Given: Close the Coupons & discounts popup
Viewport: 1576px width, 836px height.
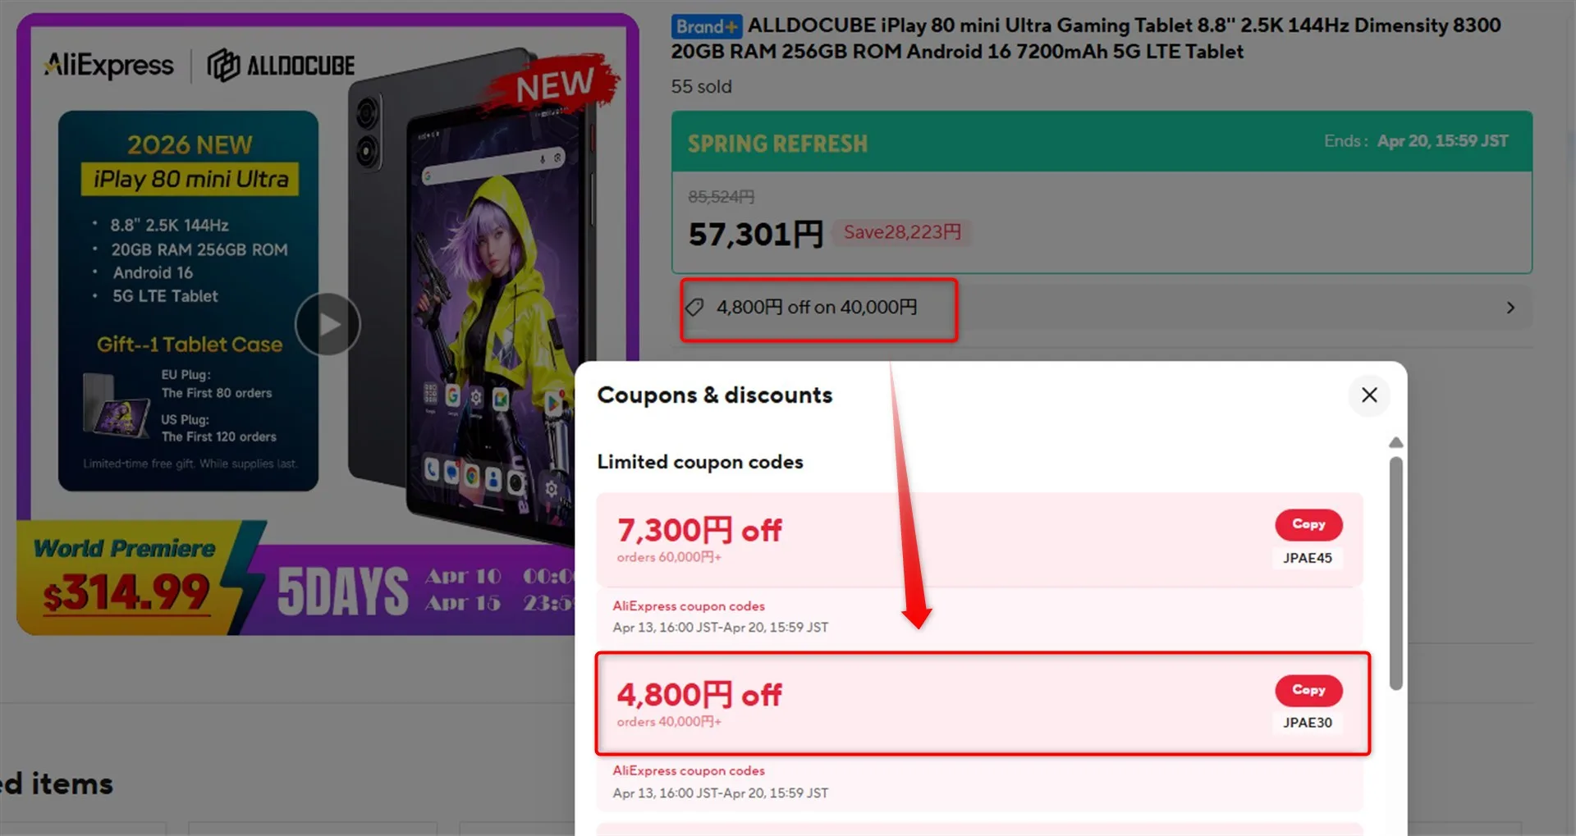Looking at the screenshot, I should (x=1369, y=395).
